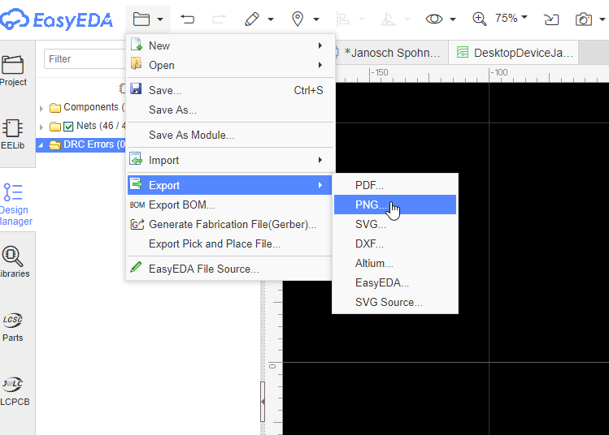
Task: Open dropdown arrow next to pencil tool
Action: (x=271, y=19)
